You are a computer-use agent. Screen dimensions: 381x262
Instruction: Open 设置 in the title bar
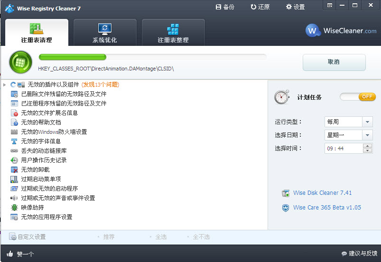[x=295, y=7]
